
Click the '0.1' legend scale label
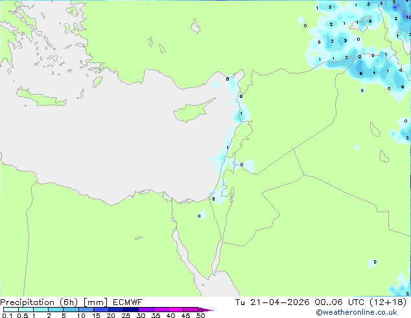7,315
